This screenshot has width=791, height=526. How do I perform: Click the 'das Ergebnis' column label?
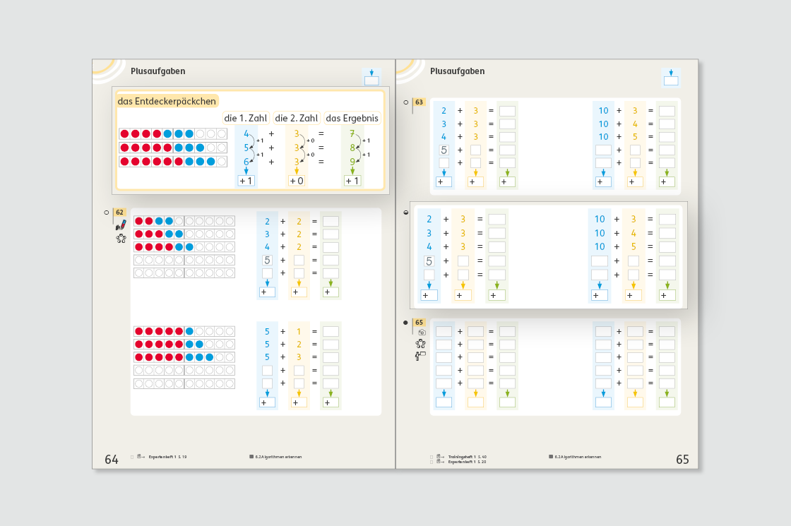pos(352,118)
